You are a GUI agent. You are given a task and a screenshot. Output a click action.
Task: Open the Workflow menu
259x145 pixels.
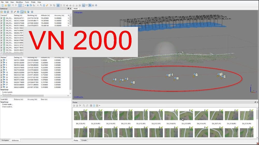pos(19,2)
